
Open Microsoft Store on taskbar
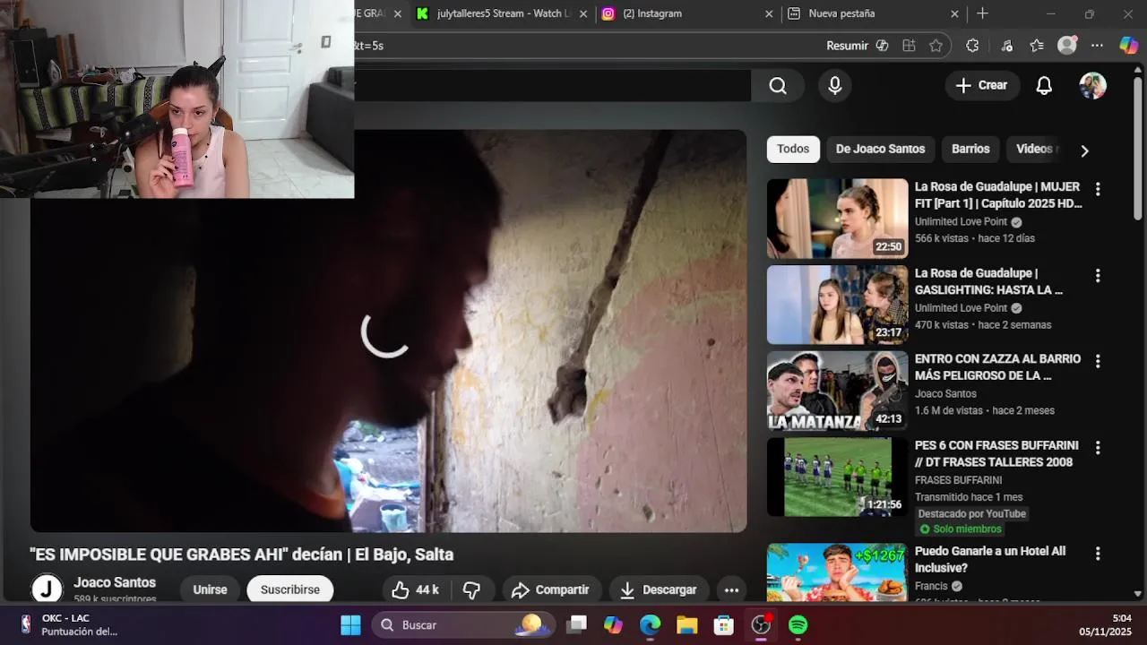coord(724,625)
